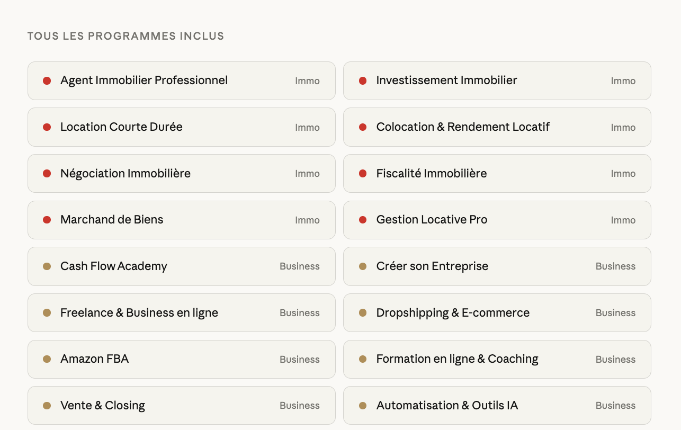
Task: Click red dot beside Location Courte Durée
Action: click(x=47, y=127)
